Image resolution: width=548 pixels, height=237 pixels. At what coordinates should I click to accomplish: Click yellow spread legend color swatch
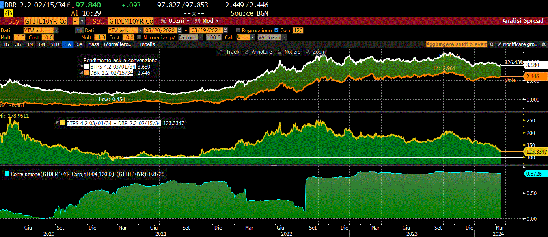(x=63, y=123)
